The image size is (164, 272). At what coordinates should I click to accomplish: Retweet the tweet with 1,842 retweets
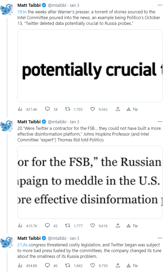click(x=68, y=265)
